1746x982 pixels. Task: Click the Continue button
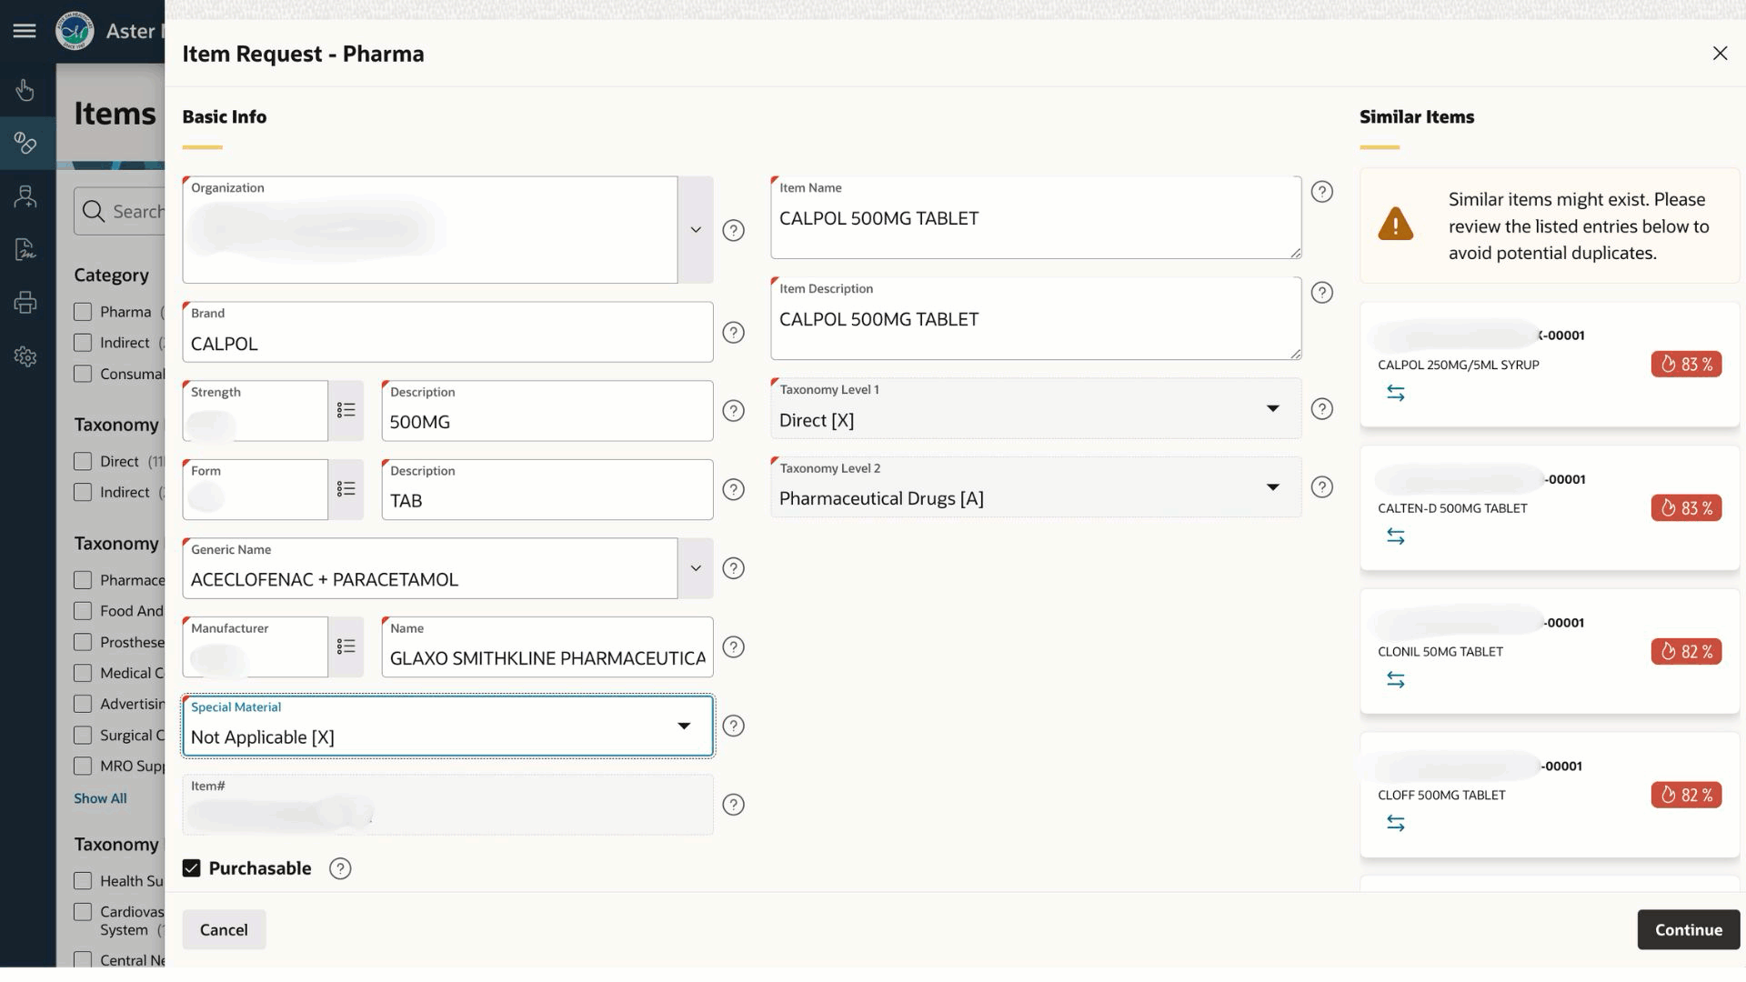coord(1688,929)
